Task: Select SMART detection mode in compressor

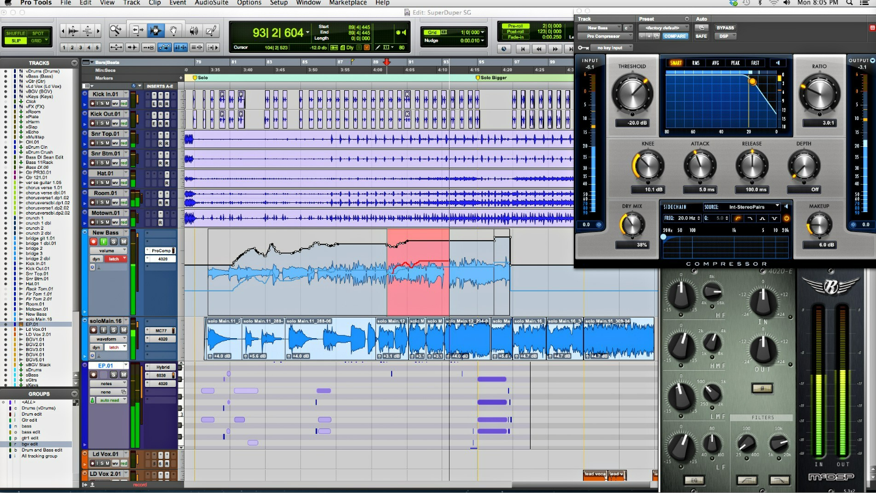Action: click(x=676, y=63)
